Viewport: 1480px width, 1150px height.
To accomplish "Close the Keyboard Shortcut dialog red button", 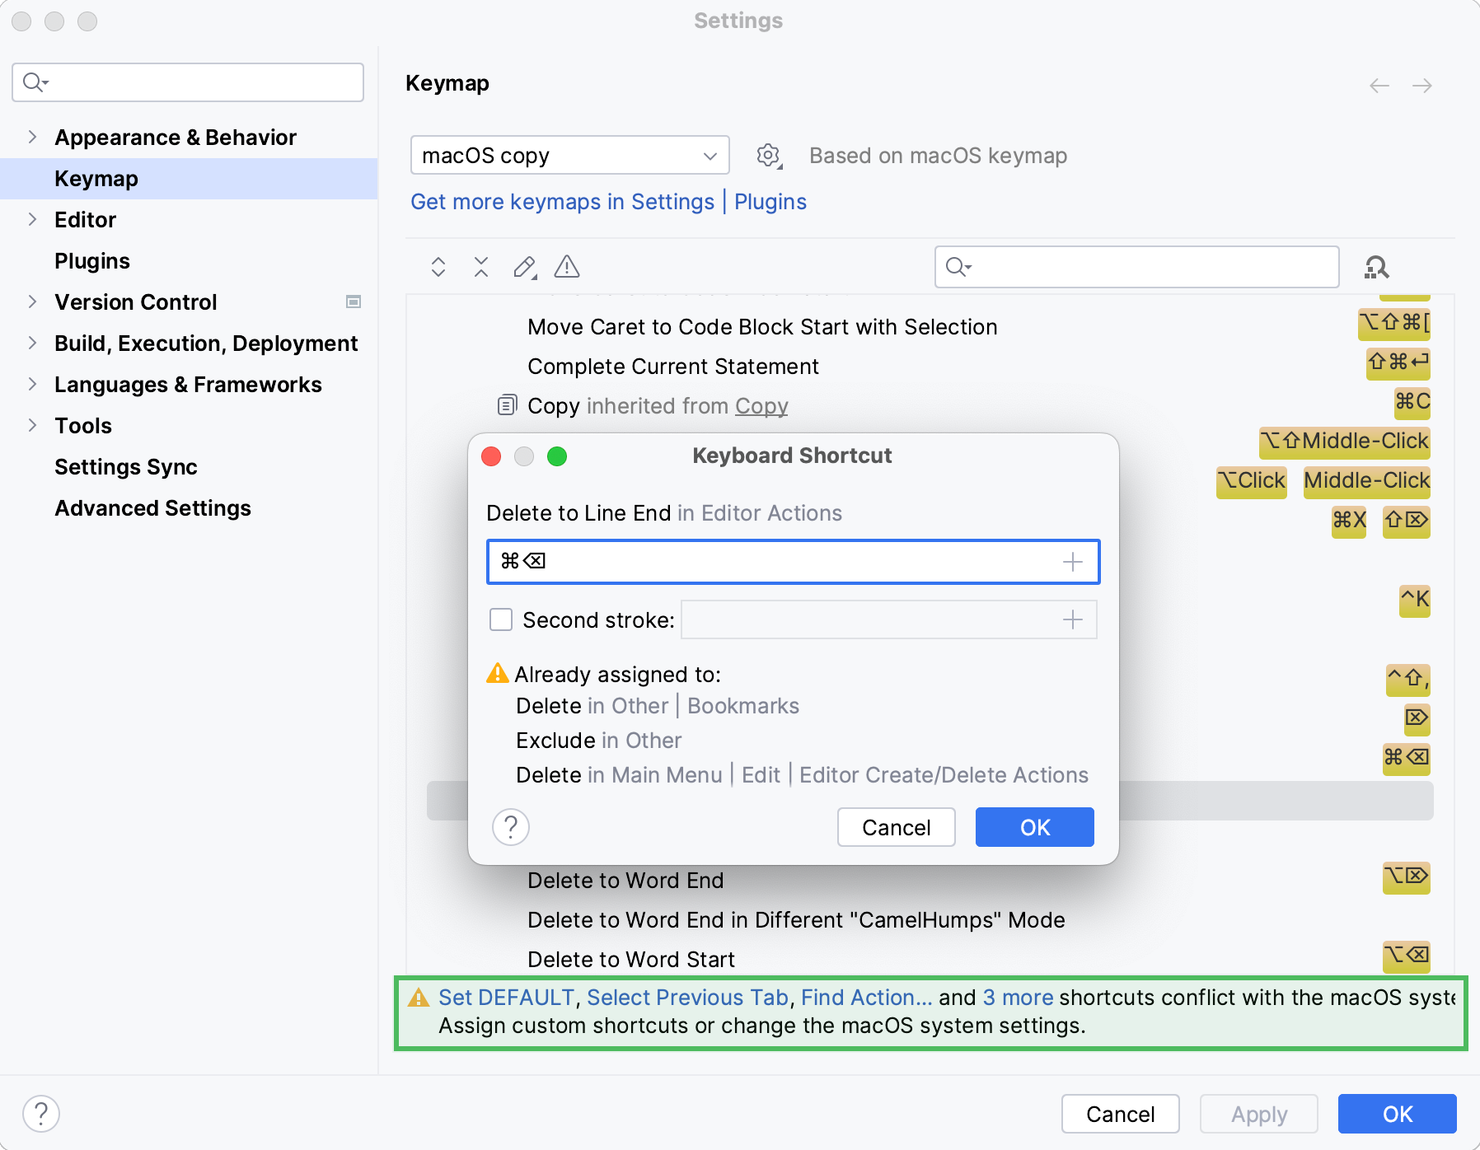I will (491, 456).
